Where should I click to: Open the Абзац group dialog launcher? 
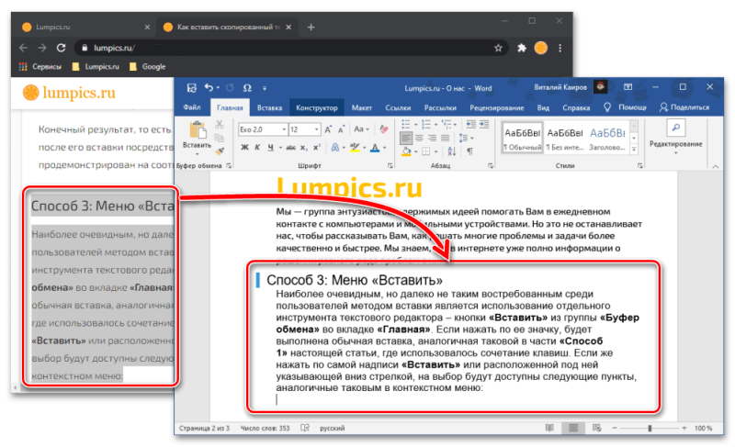491,166
